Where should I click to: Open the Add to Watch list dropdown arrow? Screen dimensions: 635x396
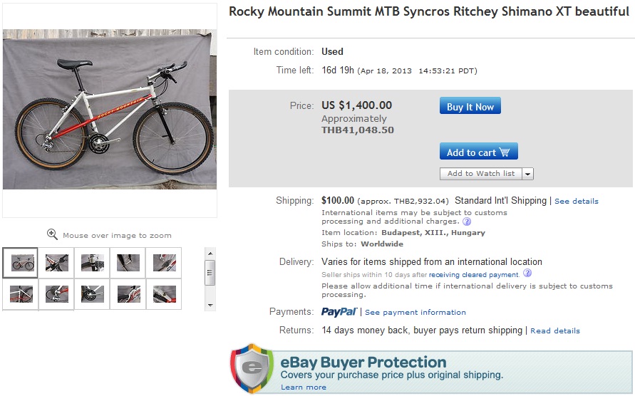[x=527, y=173]
